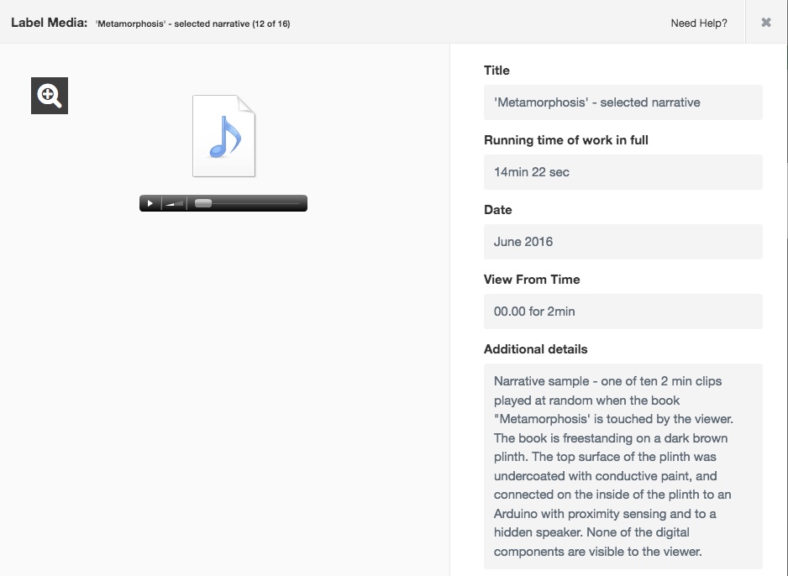The image size is (788, 576).
Task: Click the 'View From Time' label
Action: pyautogui.click(x=532, y=280)
